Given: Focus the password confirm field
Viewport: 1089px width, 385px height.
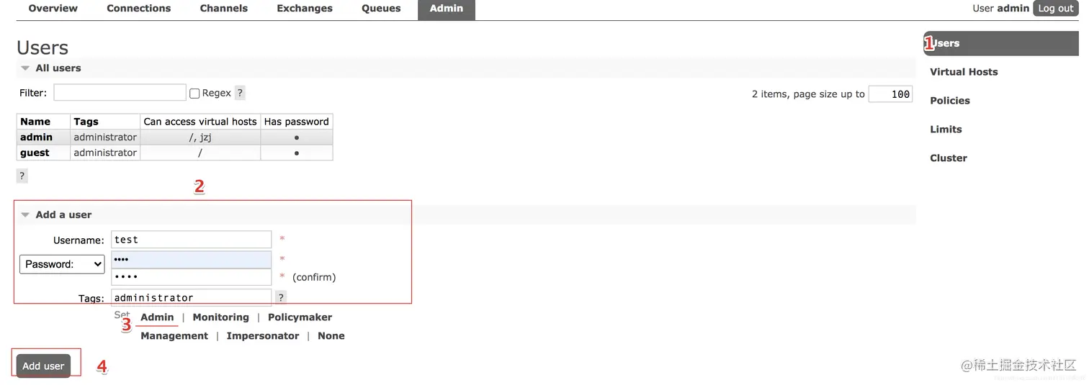Looking at the screenshot, I should (191, 277).
